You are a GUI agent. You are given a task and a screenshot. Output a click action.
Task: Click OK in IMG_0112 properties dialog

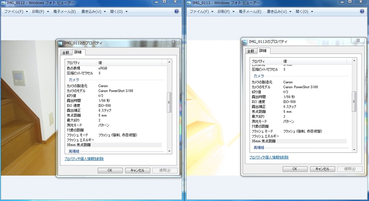coord(110,170)
